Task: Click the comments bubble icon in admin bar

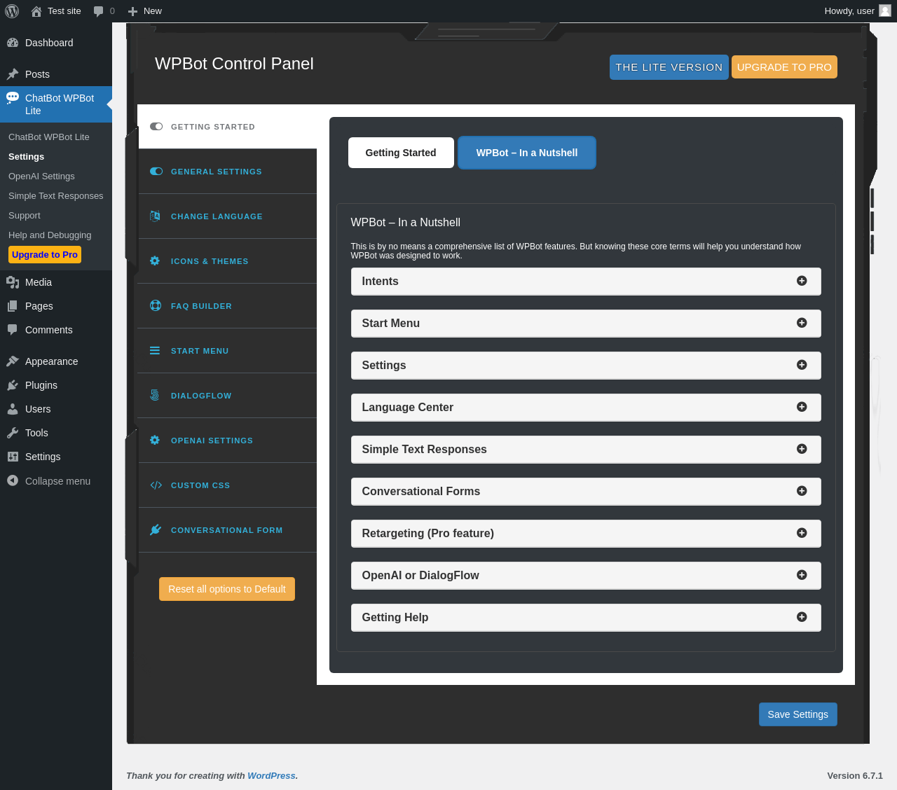Action: [99, 11]
